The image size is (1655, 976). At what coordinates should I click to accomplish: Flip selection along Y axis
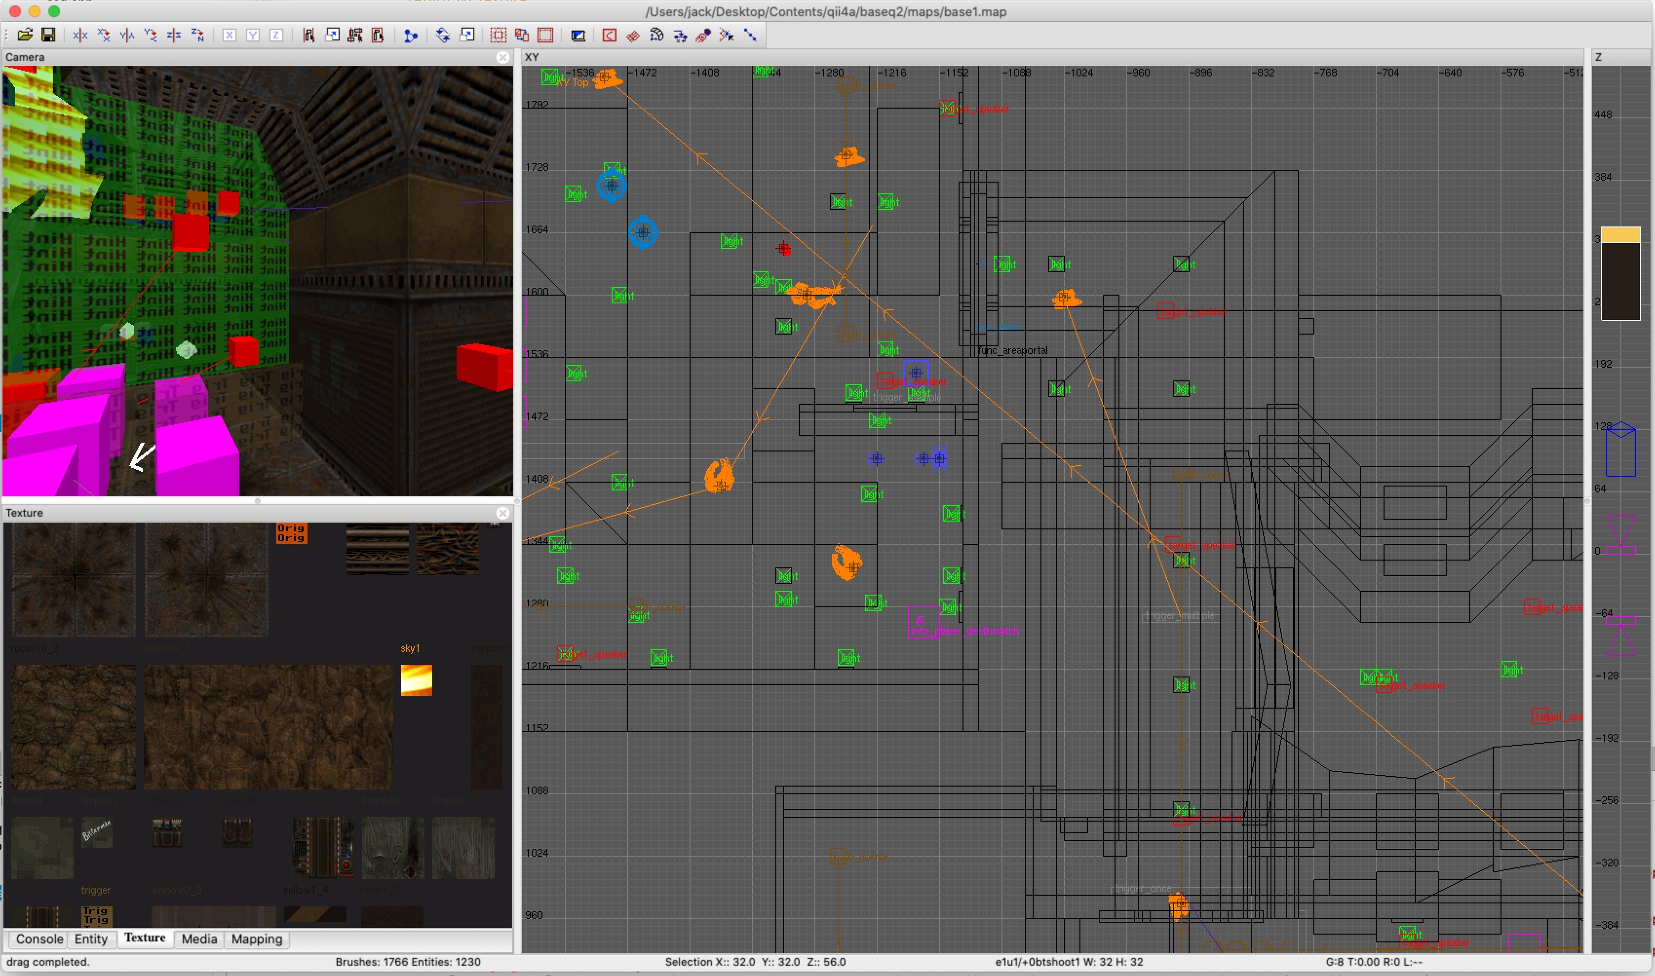pos(127,35)
